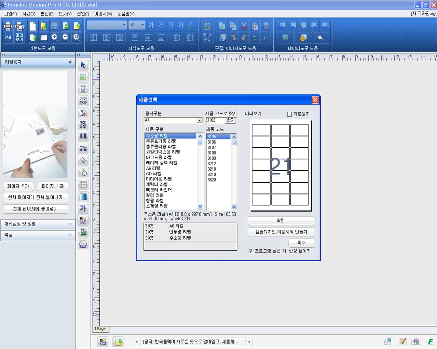Viewport: 437px width, 349px height.
Task: Close the 제품선택 dialog
Action: tap(315, 100)
